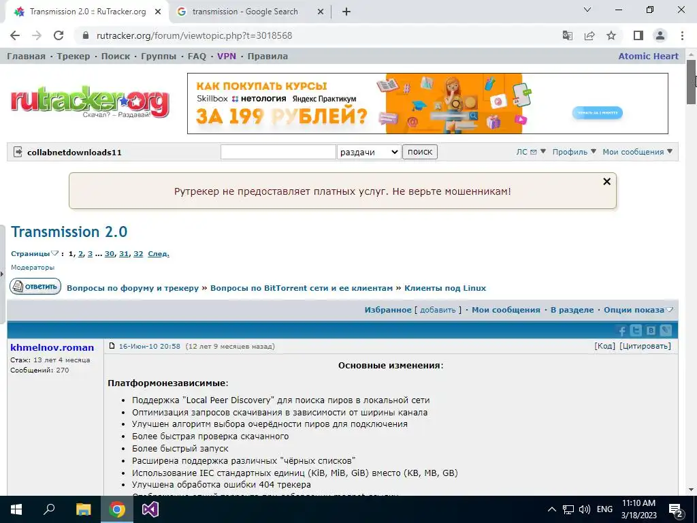Viewport: 697px width, 523px height.
Task: Open Поиск in top menu
Action: pyautogui.click(x=116, y=57)
